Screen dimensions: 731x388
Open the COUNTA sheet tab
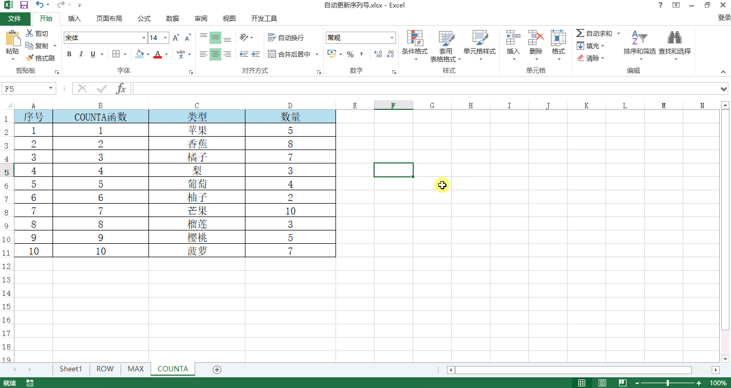tap(172, 369)
